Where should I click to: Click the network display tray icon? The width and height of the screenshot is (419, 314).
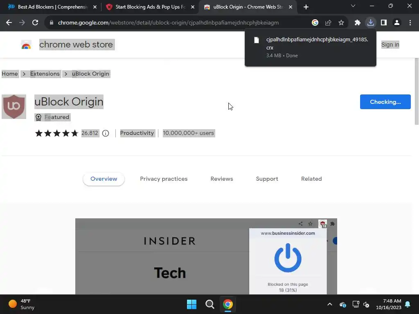[x=356, y=304]
